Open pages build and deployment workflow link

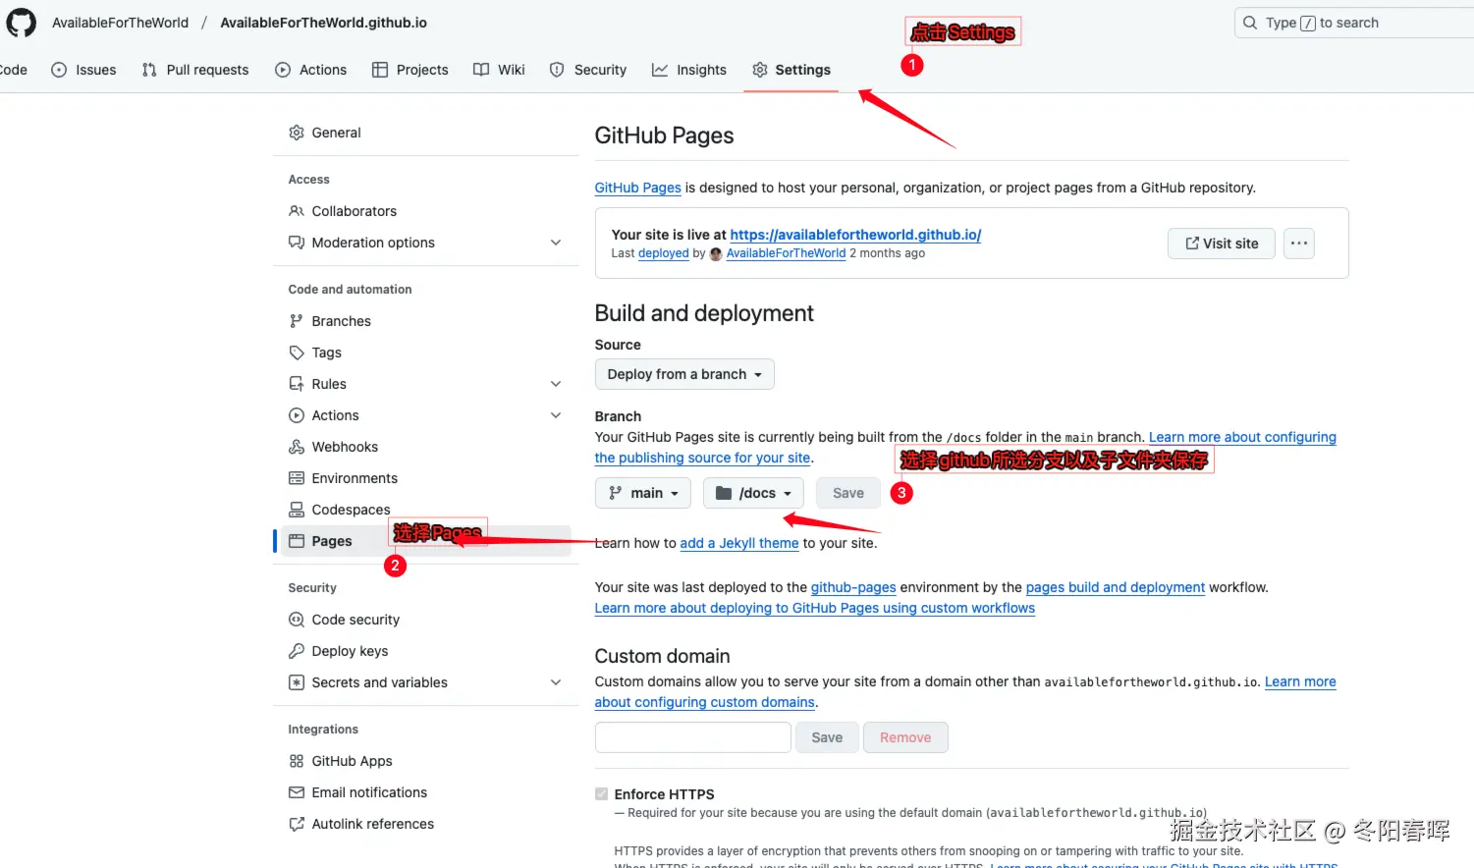click(1116, 587)
